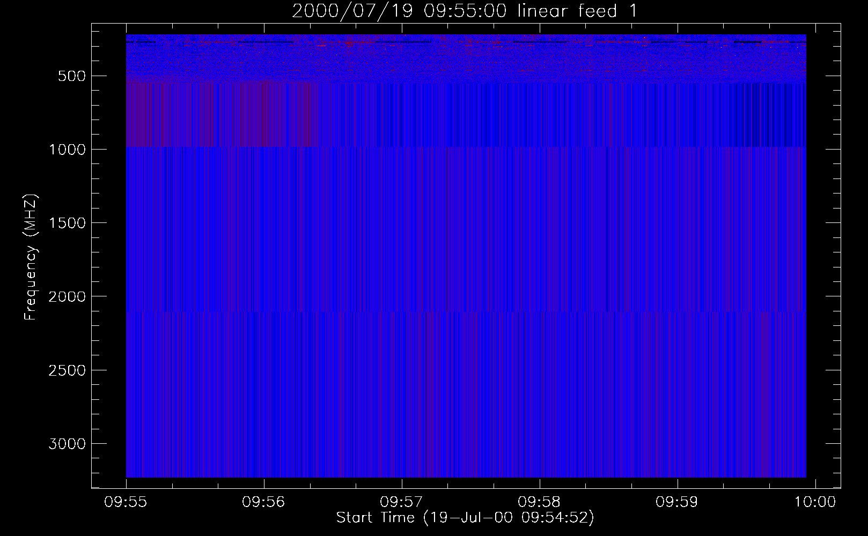Click the 09:58 time tick label

click(539, 502)
